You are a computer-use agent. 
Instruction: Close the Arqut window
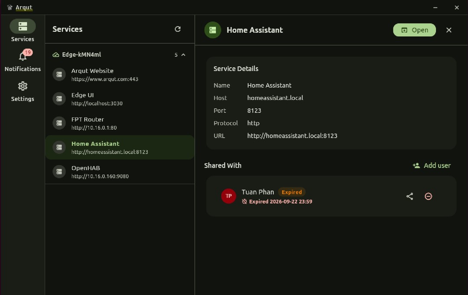coord(457,7)
